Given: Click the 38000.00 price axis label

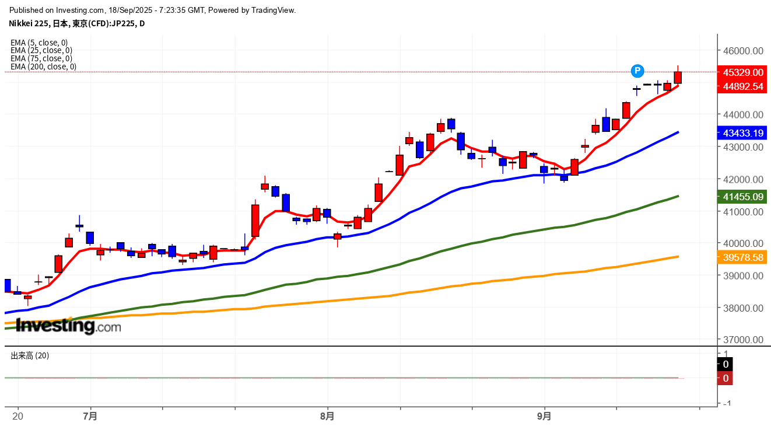Looking at the screenshot, I should click(x=743, y=308).
